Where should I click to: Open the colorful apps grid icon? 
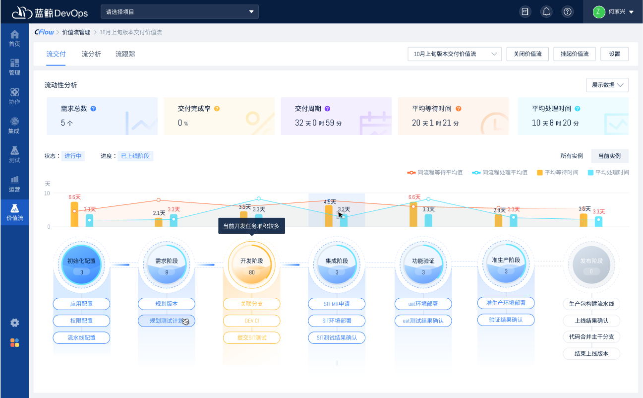coord(14,342)
